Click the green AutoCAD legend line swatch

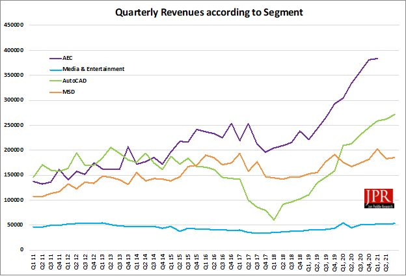click(x=55, y=81)
